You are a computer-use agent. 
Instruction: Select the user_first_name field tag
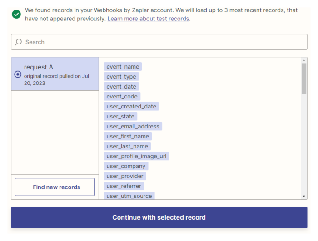pos(128,136)
